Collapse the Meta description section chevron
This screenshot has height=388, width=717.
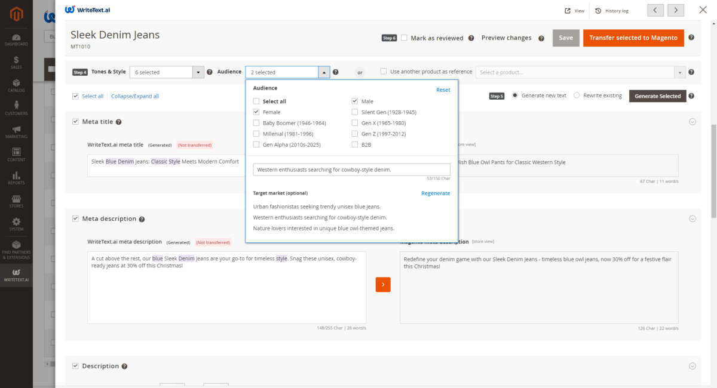pyautogui.click(x=693, y=218)
